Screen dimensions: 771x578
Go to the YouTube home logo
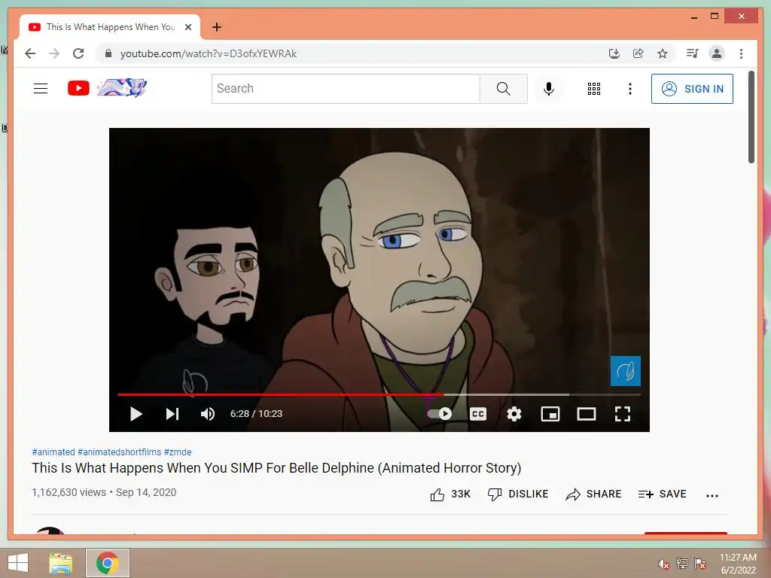pyautogui.click(x=107, y=88)
